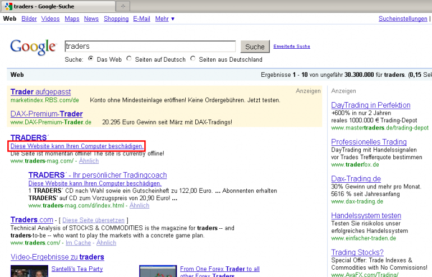Go to Shopping search
Screen dimensions: 432x277
(116, 19)
